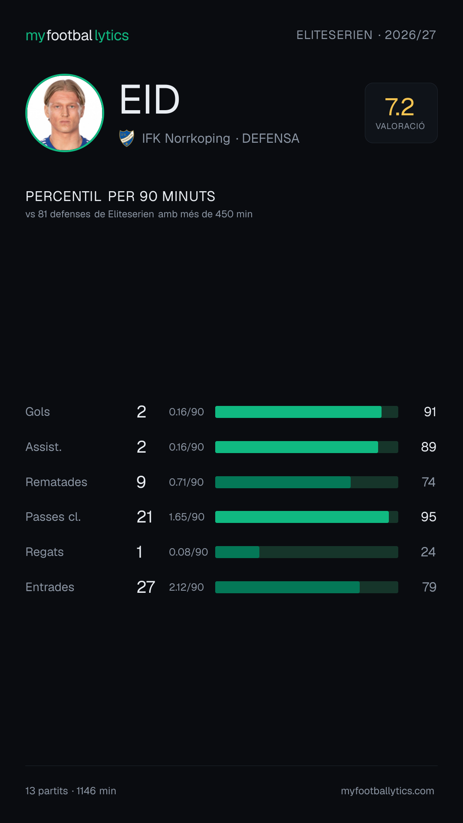Screen dimensions: 463x823
Task: Select the 13 partits 1146 min footer text
Action: coord(71,791)
